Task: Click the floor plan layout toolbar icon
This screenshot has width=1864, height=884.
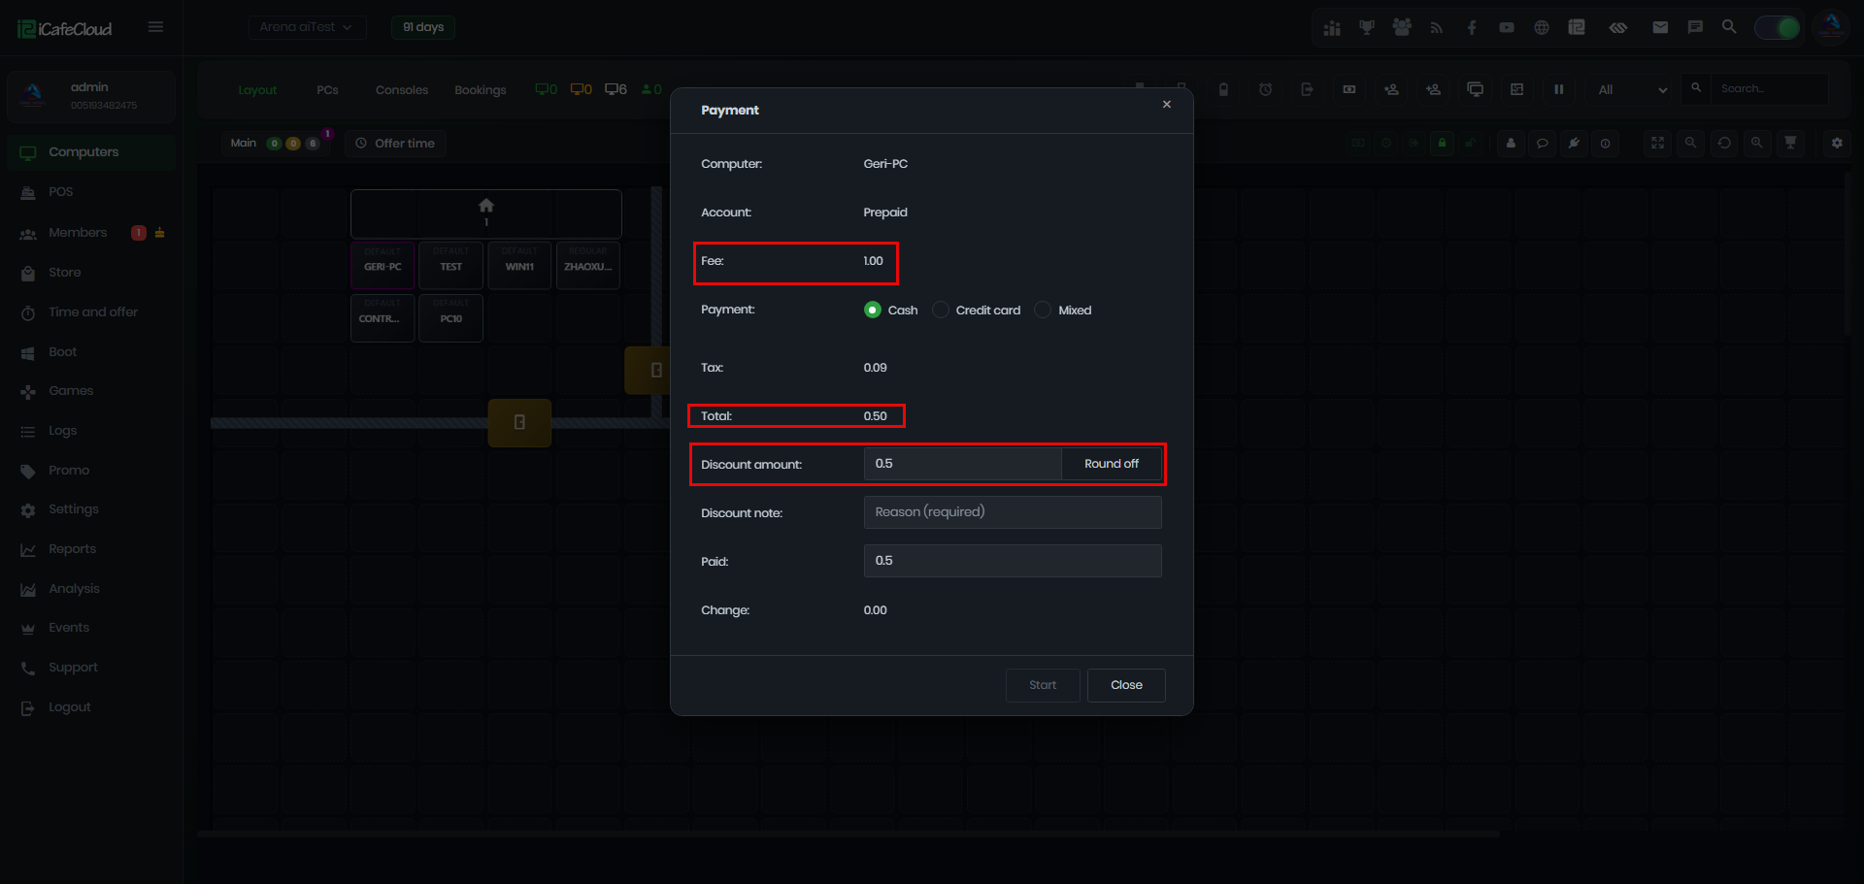Action: (x=1517, y=89)
